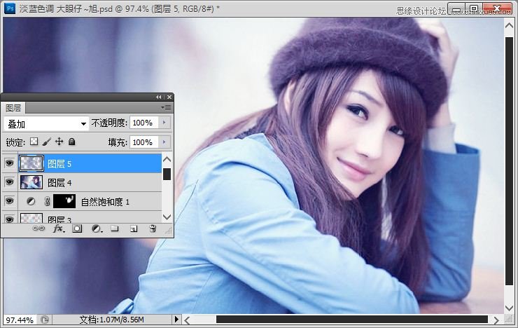This screenshot has height=328, width=518.
Task: Click link layers icon
Action: (x=38, y=228)
